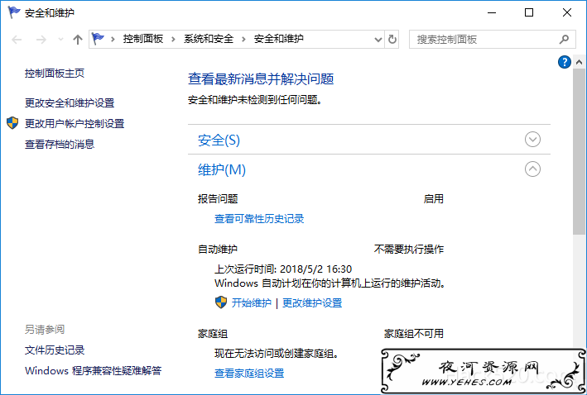The image size is (587, 395).
Task: Select 系统和安全 in the breadcrumb
Action: [209, 39]
